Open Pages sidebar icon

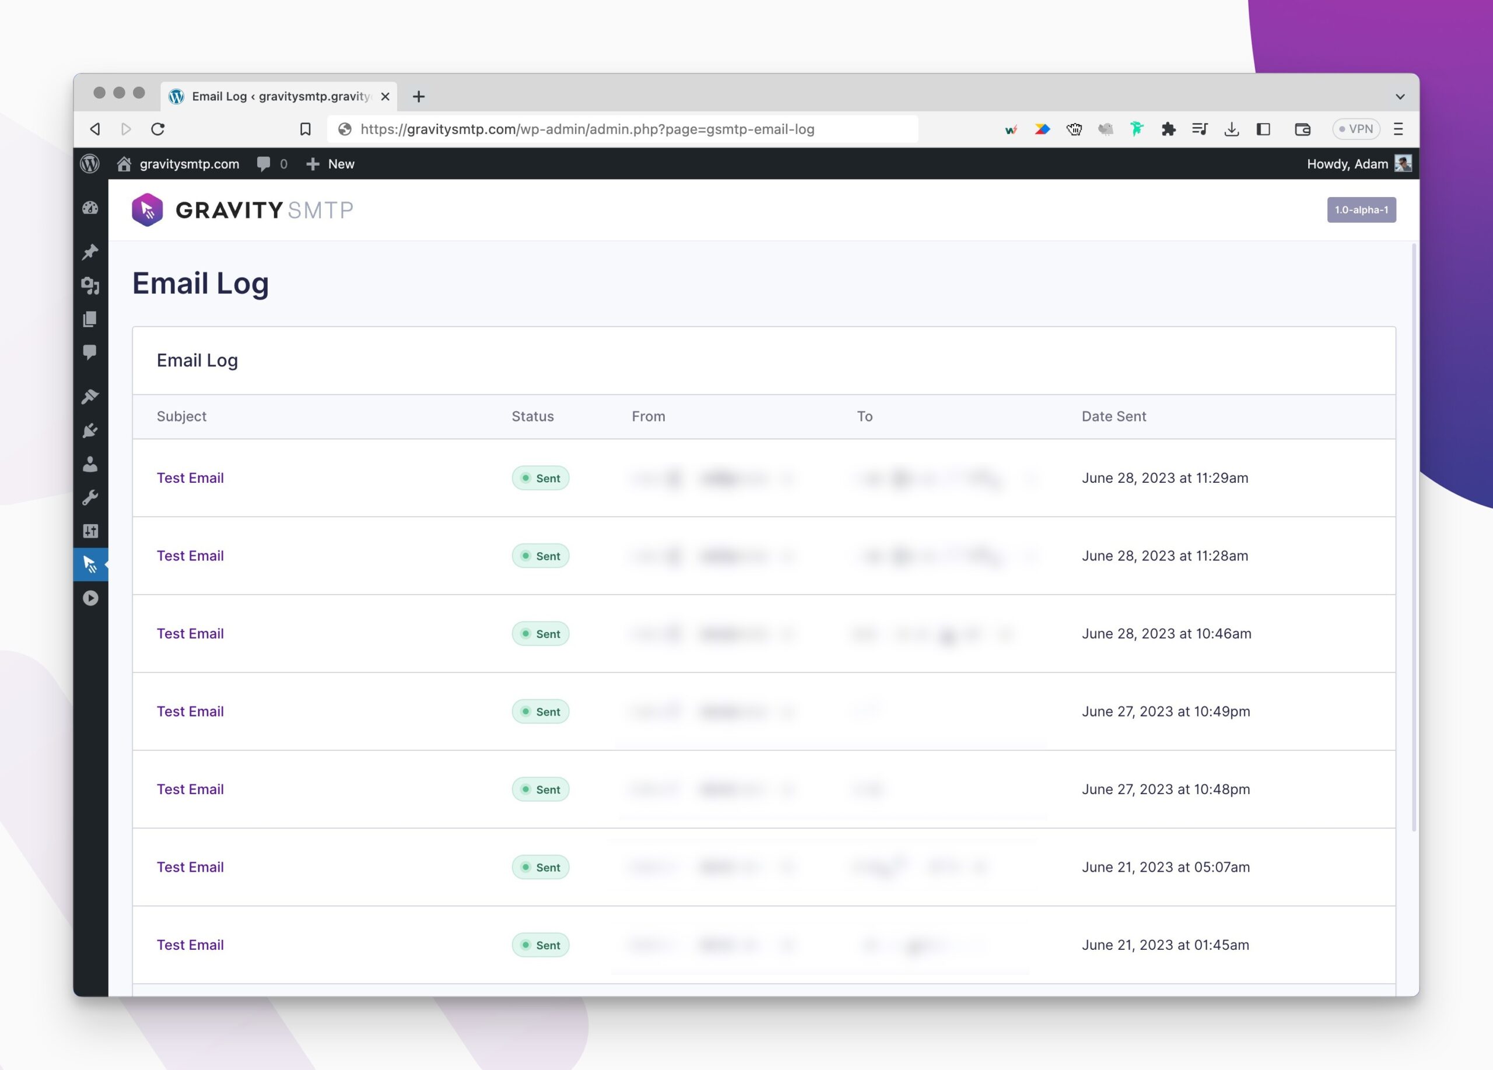click(90, 319)
